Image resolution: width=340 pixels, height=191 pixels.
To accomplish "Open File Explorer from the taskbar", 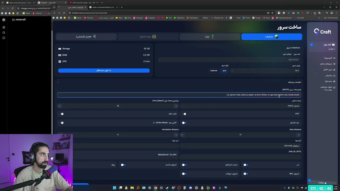I will pos(132,188).
